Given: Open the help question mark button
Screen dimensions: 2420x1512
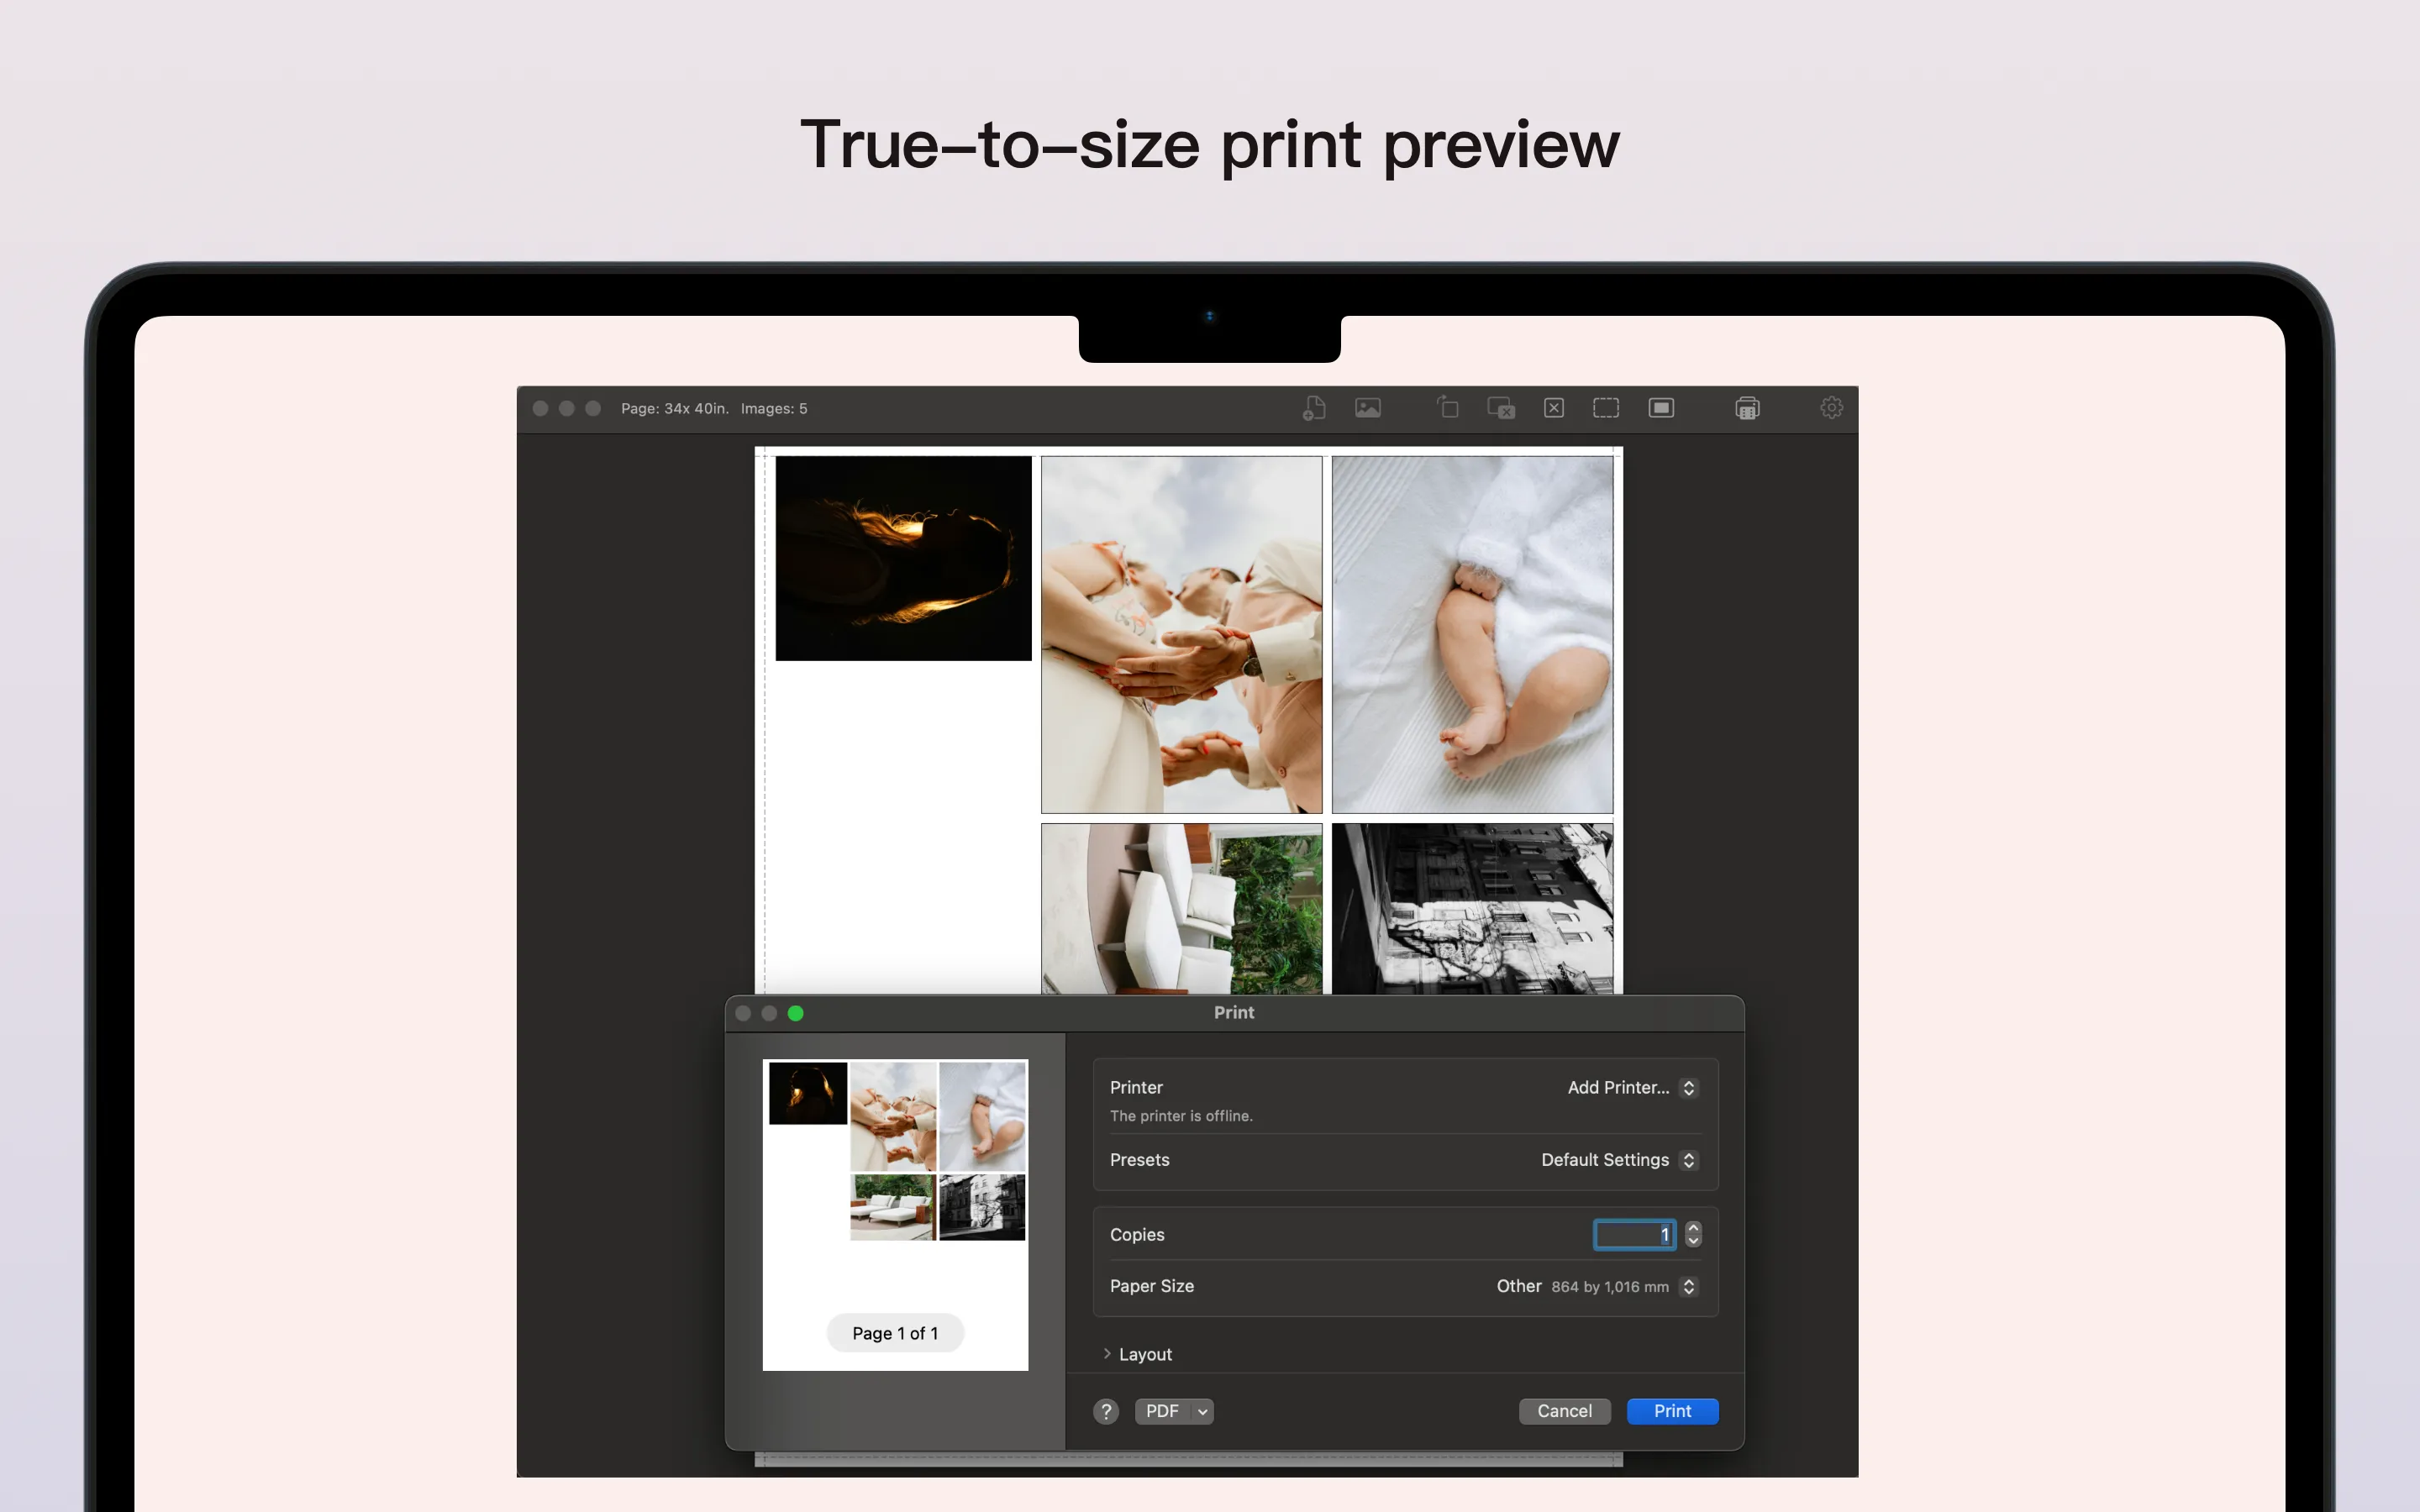Looking at the screenshot, I should [1106, 1411].
